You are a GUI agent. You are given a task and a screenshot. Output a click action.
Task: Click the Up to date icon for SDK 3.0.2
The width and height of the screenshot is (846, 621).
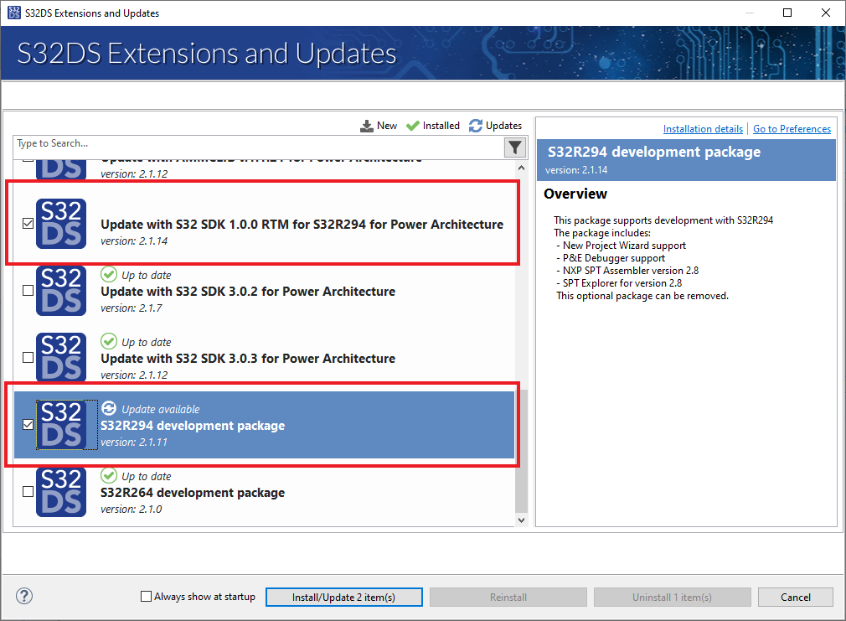point(109,274)
